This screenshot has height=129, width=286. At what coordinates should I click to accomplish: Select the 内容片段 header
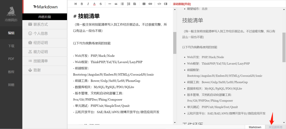[x=45, y=17]
